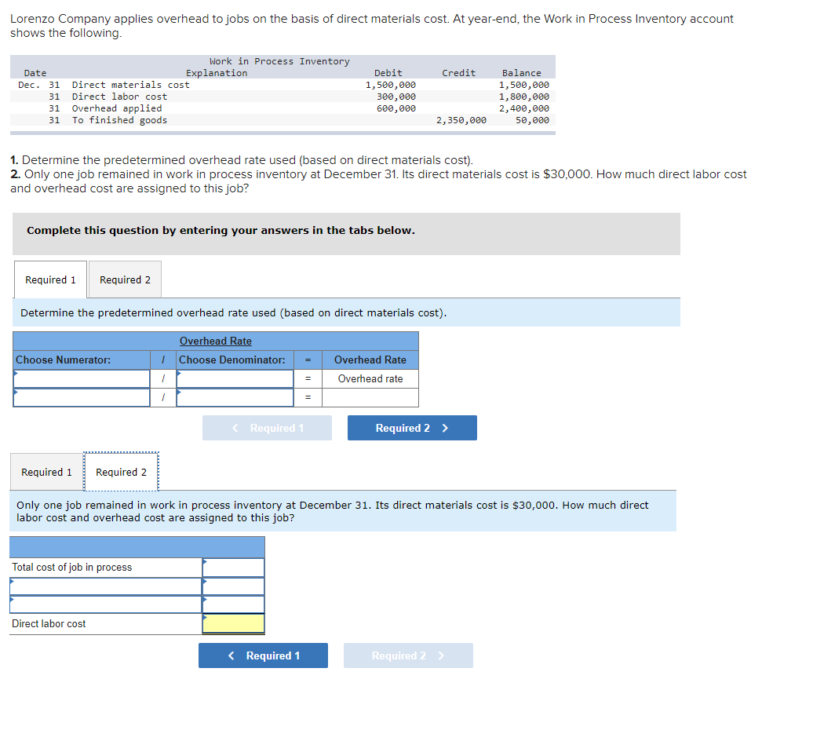The image size is (824, 734).
Task: Click the Required 1 navigation button
Action: [x=263, y=655]
